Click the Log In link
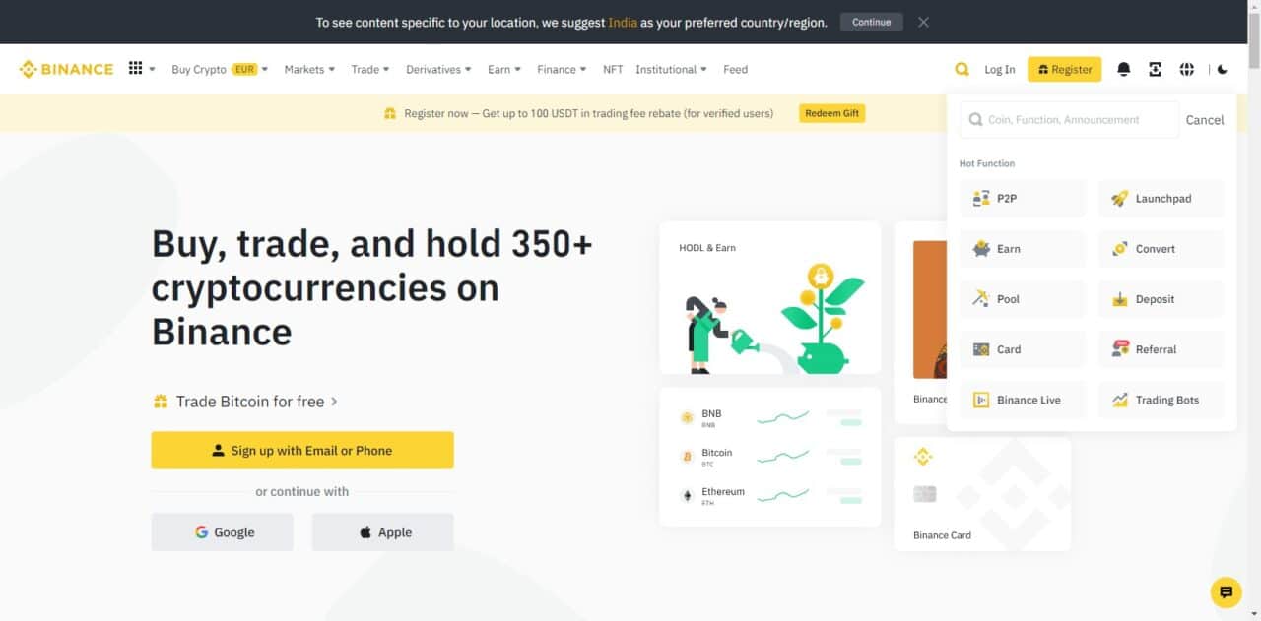The width and height of the screenshot is (1261, 621). [999, 69]
